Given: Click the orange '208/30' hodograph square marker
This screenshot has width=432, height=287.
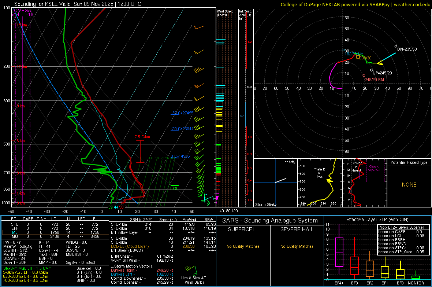Looking at the screenshot, I should coord(358,57).
